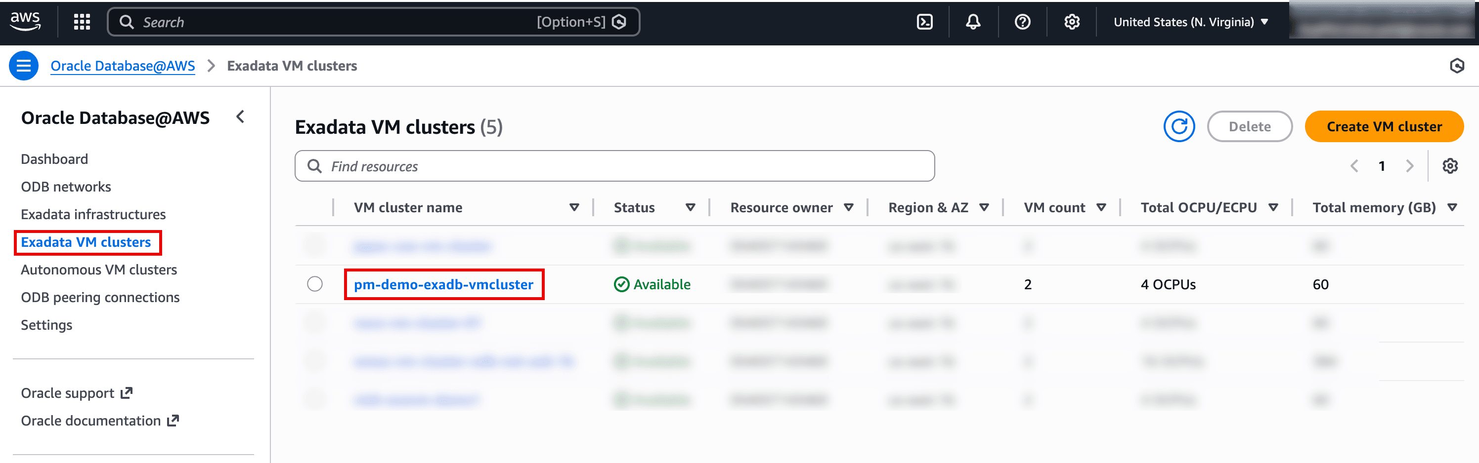
Task: Go to next page of results
Action: [x=1410, y=166]
